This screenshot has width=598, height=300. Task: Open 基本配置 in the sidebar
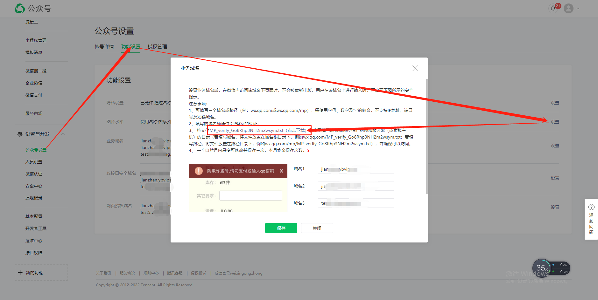[34, 216]
